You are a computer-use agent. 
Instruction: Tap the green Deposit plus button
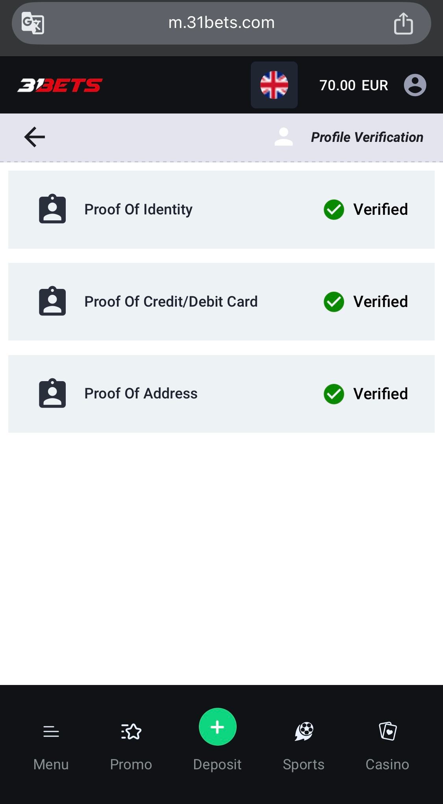click(x=218, y=727)
